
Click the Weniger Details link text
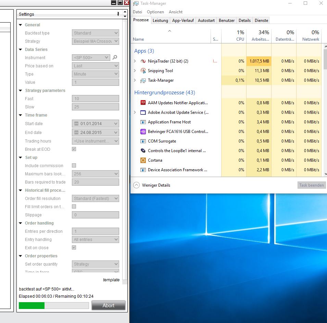click(x=156, y=185)
